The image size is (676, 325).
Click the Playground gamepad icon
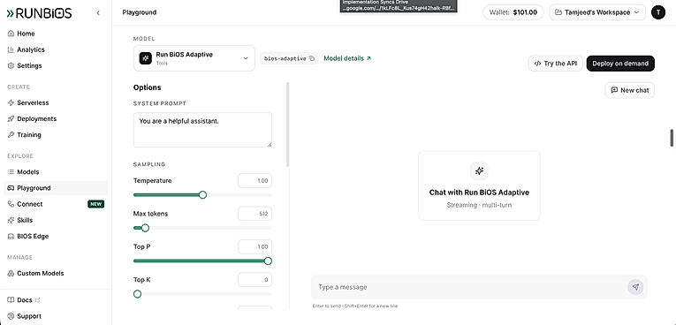[x=11, y=188]
